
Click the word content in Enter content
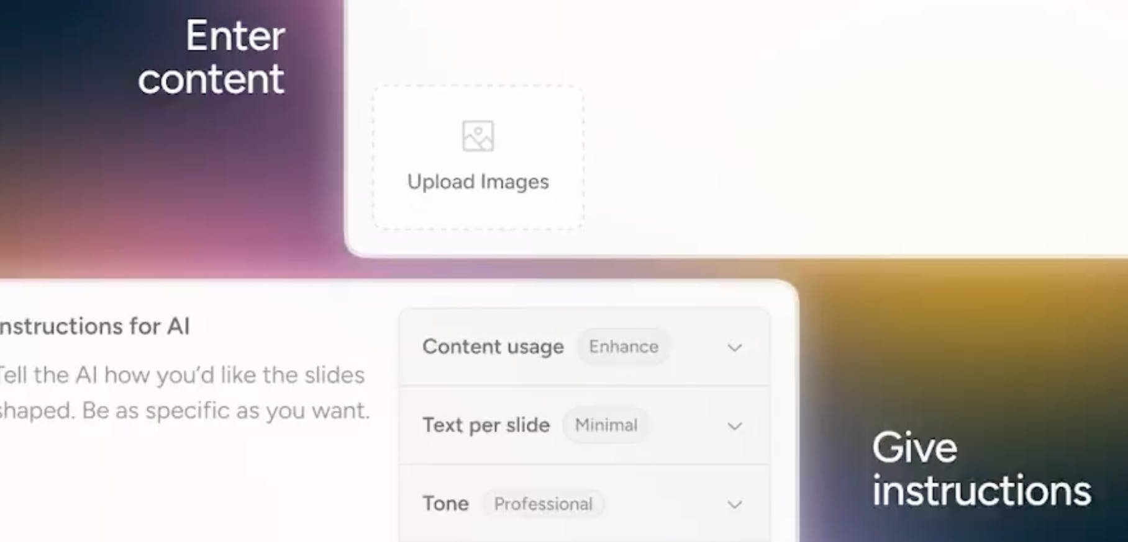(211, 79)
